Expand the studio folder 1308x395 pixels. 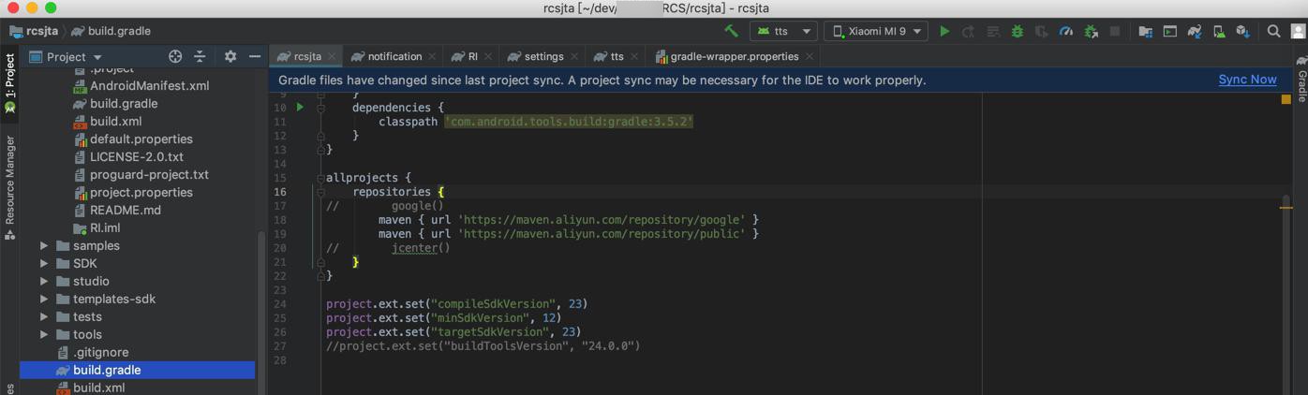pyautogui.click(x=44, y=282)
